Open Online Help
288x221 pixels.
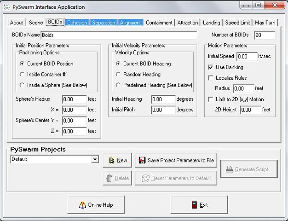[x=96, y=205]
